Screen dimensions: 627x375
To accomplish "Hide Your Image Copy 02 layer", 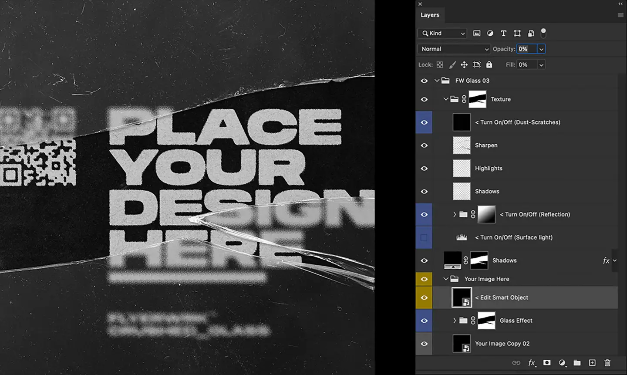I will 424,344.
